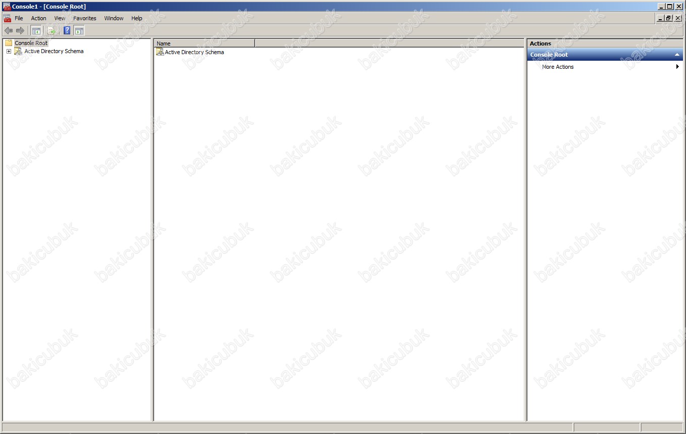Open the Window menu
The width and height of the screenshot is (686, 434).
114,18
